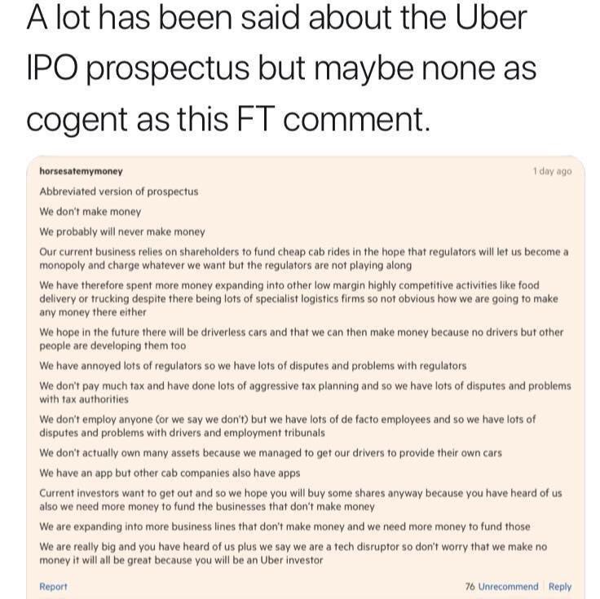Click paragraph about shareholders funding cheap cab rides
This screenshot has width=600, height=599.
(302, 258)
